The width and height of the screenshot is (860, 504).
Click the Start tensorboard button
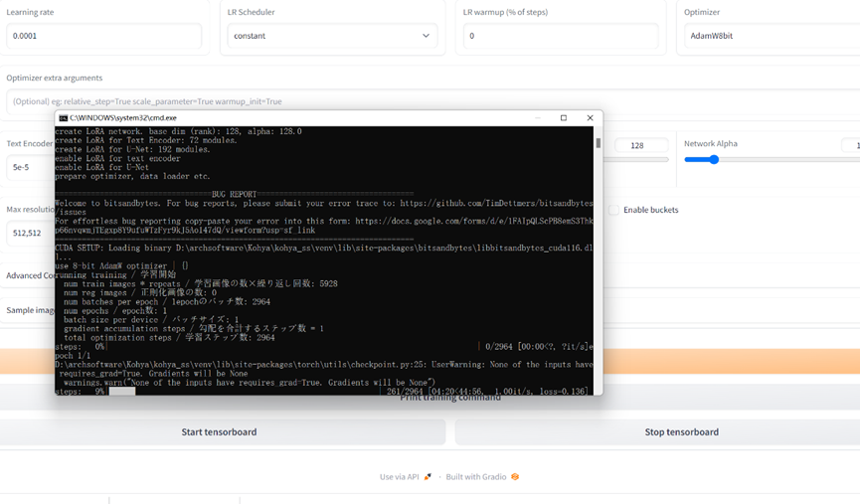click(223, 432)
